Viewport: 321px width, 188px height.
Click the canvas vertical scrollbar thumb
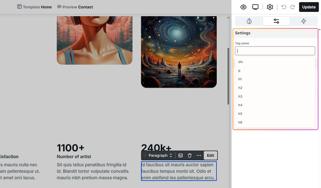coord(228,76)
